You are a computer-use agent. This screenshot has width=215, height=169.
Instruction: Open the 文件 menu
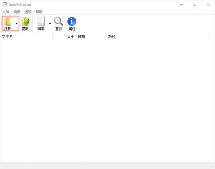pyautogui.click(x=6, y=12)
